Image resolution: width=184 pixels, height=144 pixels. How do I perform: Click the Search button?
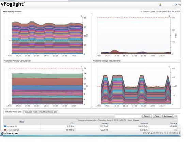point(147,116)
